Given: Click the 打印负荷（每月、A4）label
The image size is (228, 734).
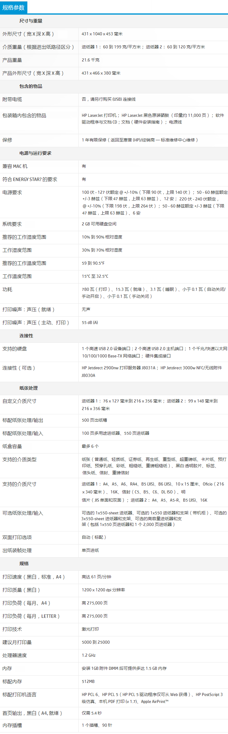Looking at the screenshot, I should click(x=26, y=603).
